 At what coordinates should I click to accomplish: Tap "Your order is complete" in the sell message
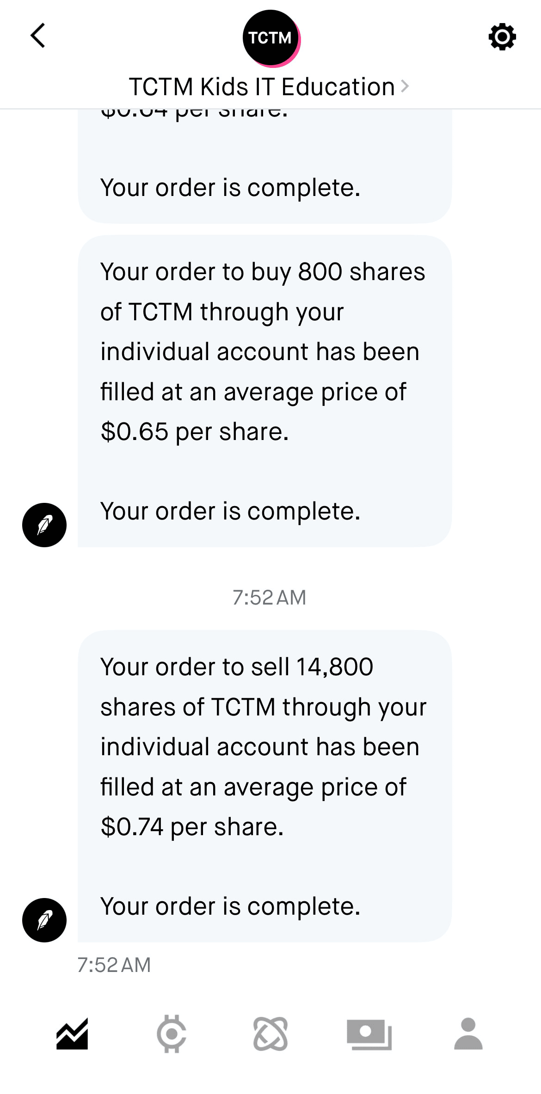tap(230, 906)
